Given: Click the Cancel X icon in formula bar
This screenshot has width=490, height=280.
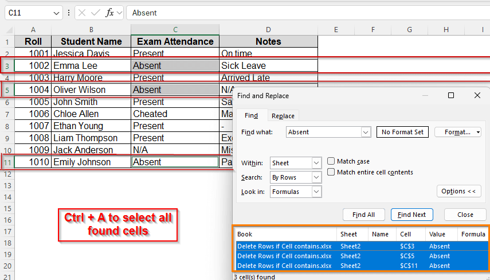Looking at the screenshot, I should (82, 13).
